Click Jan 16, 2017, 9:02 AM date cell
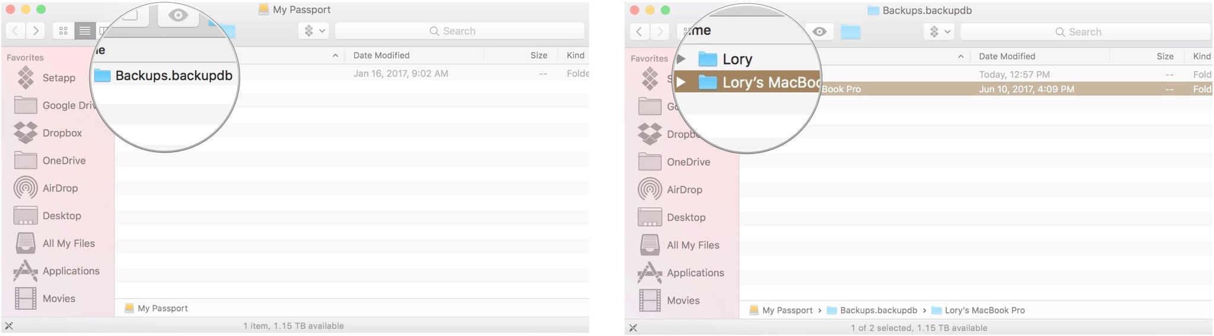The width and height of the screenshot is (1214, 336). point(401,73)
